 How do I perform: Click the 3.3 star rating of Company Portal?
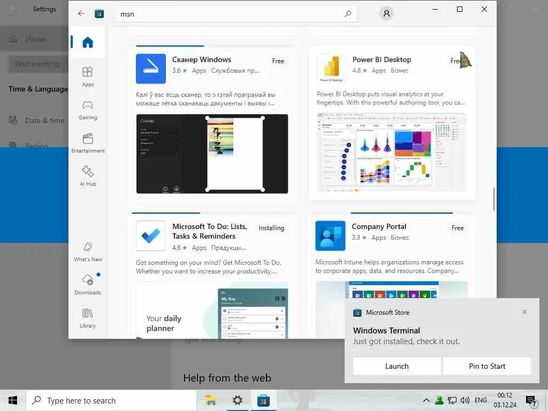[359, 238]
